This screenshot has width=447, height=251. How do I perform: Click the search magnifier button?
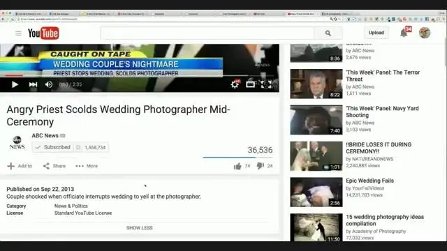click(328, 33)
